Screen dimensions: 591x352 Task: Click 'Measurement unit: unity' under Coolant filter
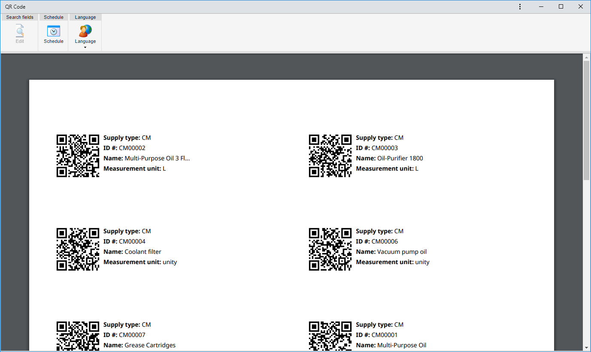point(140,262)
